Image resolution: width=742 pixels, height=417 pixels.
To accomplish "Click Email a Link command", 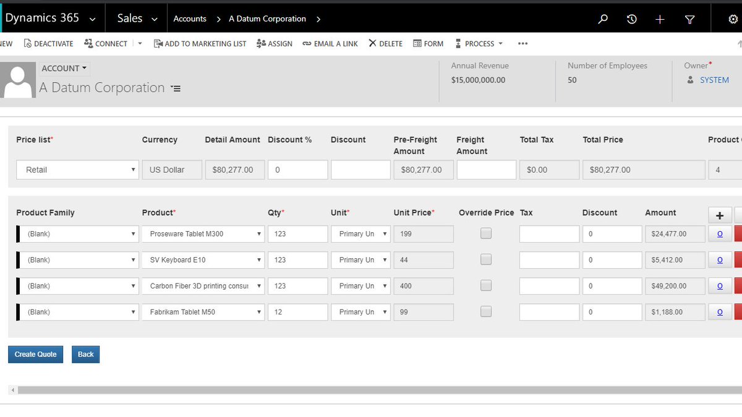I will (x=330, y=43).
